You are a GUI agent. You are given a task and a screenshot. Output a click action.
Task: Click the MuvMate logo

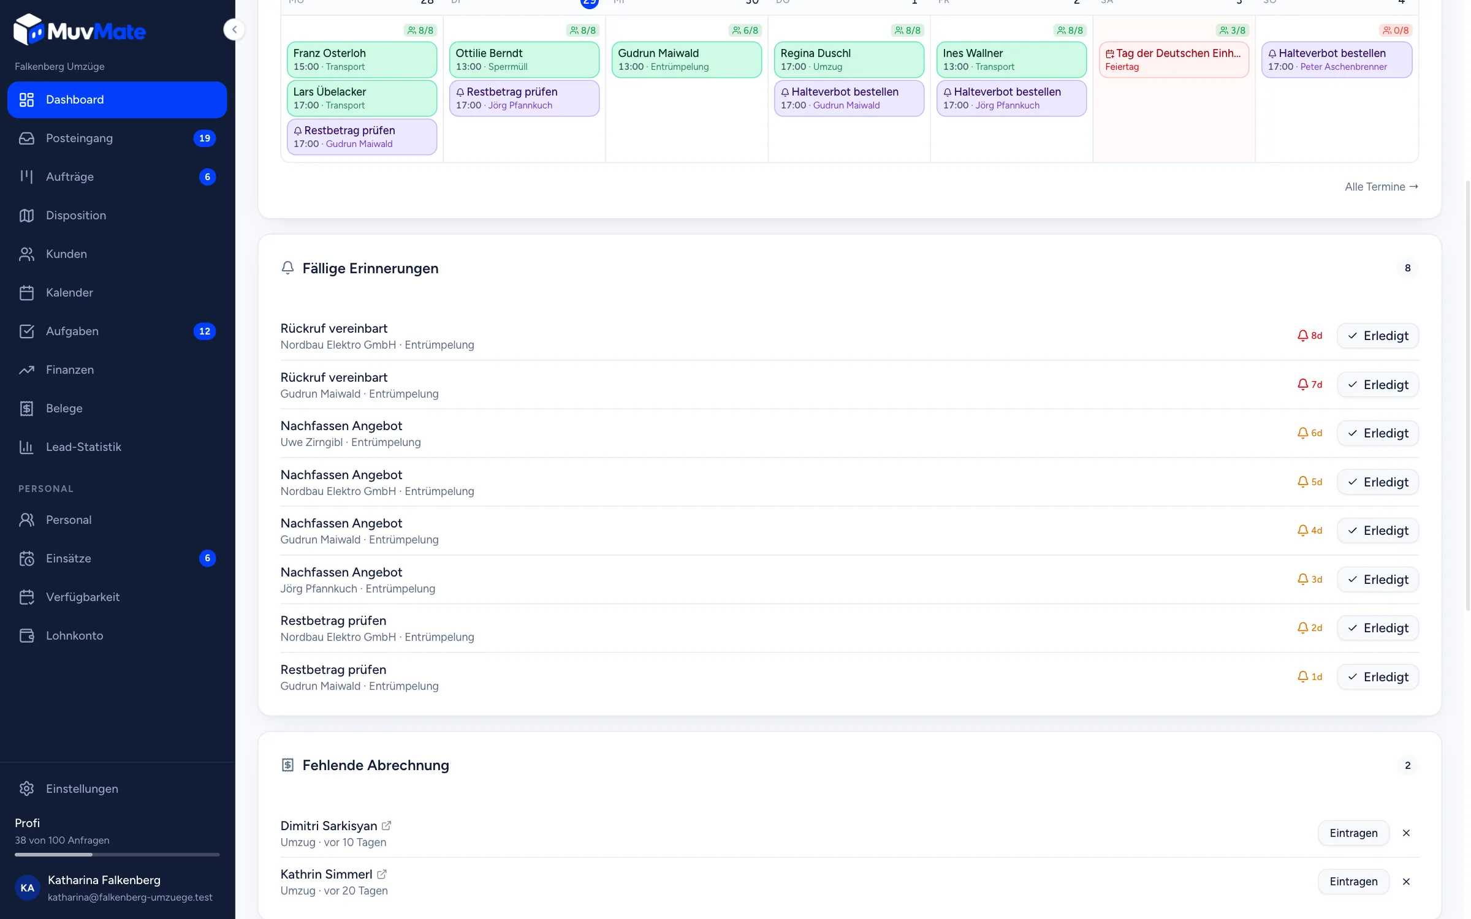pyautogui.click(x=80, y=30)
